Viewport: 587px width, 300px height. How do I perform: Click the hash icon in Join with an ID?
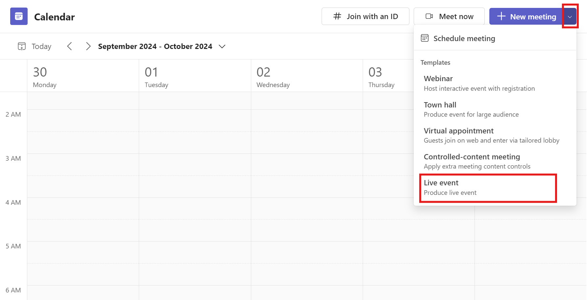click(x=337, y=16)
